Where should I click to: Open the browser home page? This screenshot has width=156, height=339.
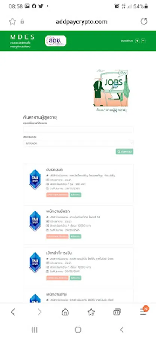[65, 312]
